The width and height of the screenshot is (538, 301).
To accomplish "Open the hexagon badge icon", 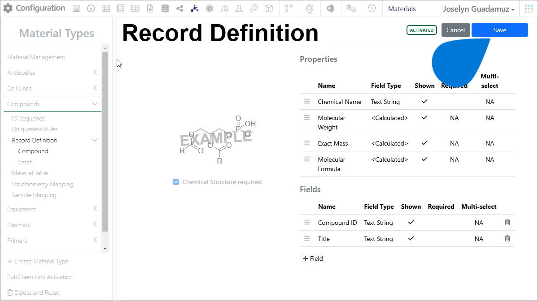I will tap(209, 9).
